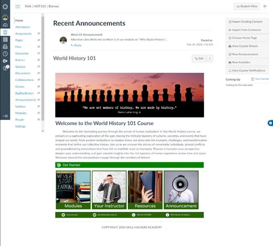273x246 pixels.
Task: Click the New Announcement button
Action: coord(247,54)
